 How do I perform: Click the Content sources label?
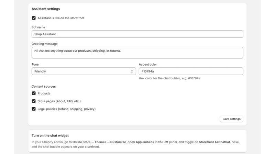[x=44, y=87]
